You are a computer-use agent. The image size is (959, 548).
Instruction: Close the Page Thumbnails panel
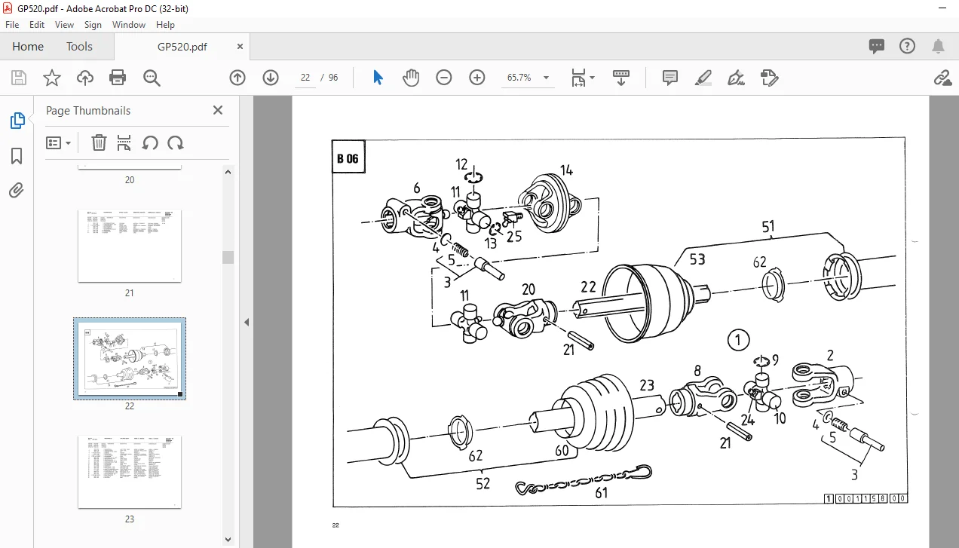click(218, 110)
